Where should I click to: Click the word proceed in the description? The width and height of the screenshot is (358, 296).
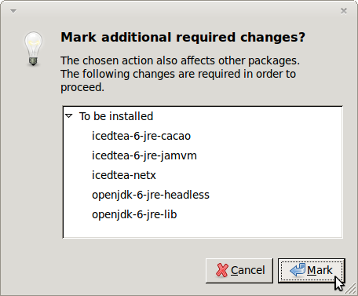coord(82,87)
